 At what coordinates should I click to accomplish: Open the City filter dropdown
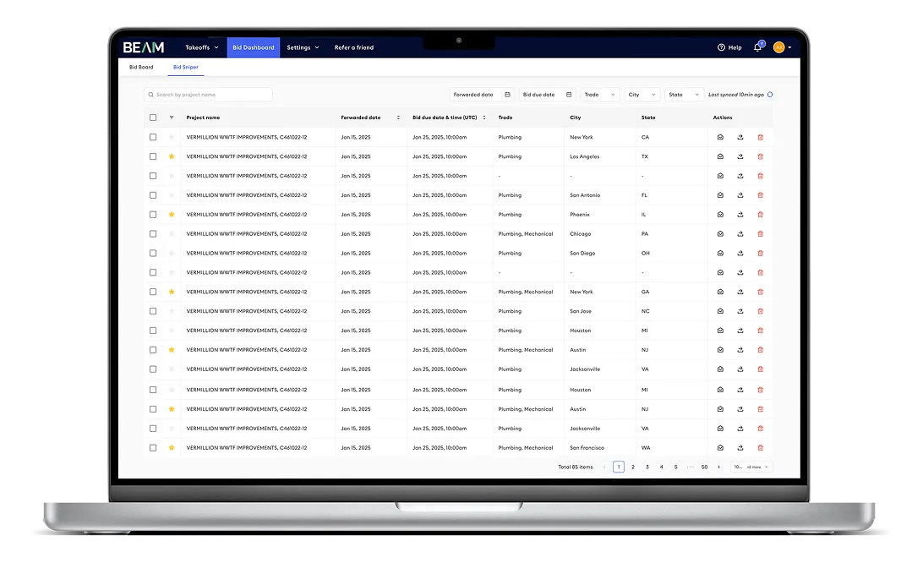[x=642, y=95]
